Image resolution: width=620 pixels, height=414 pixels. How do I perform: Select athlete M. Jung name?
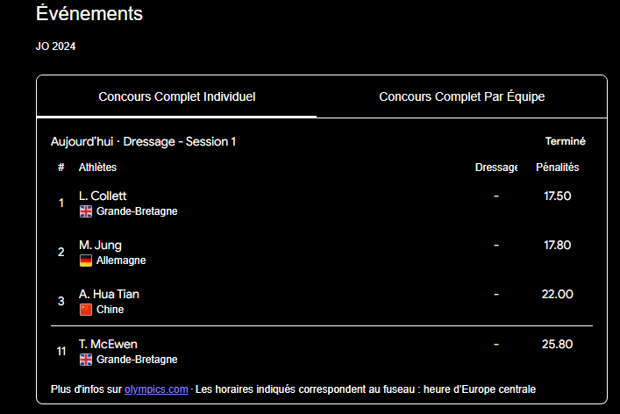tap(100, 245)
